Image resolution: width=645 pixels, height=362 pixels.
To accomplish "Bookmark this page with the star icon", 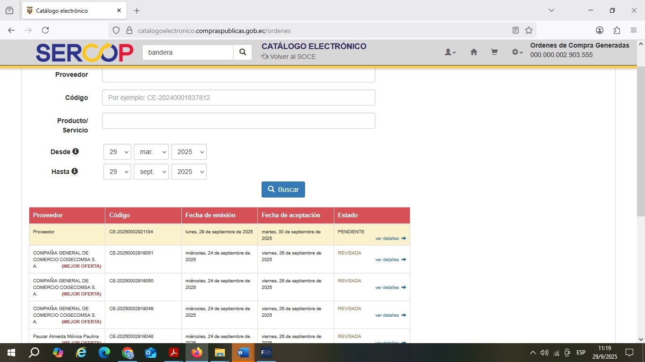I will point(529,30).
